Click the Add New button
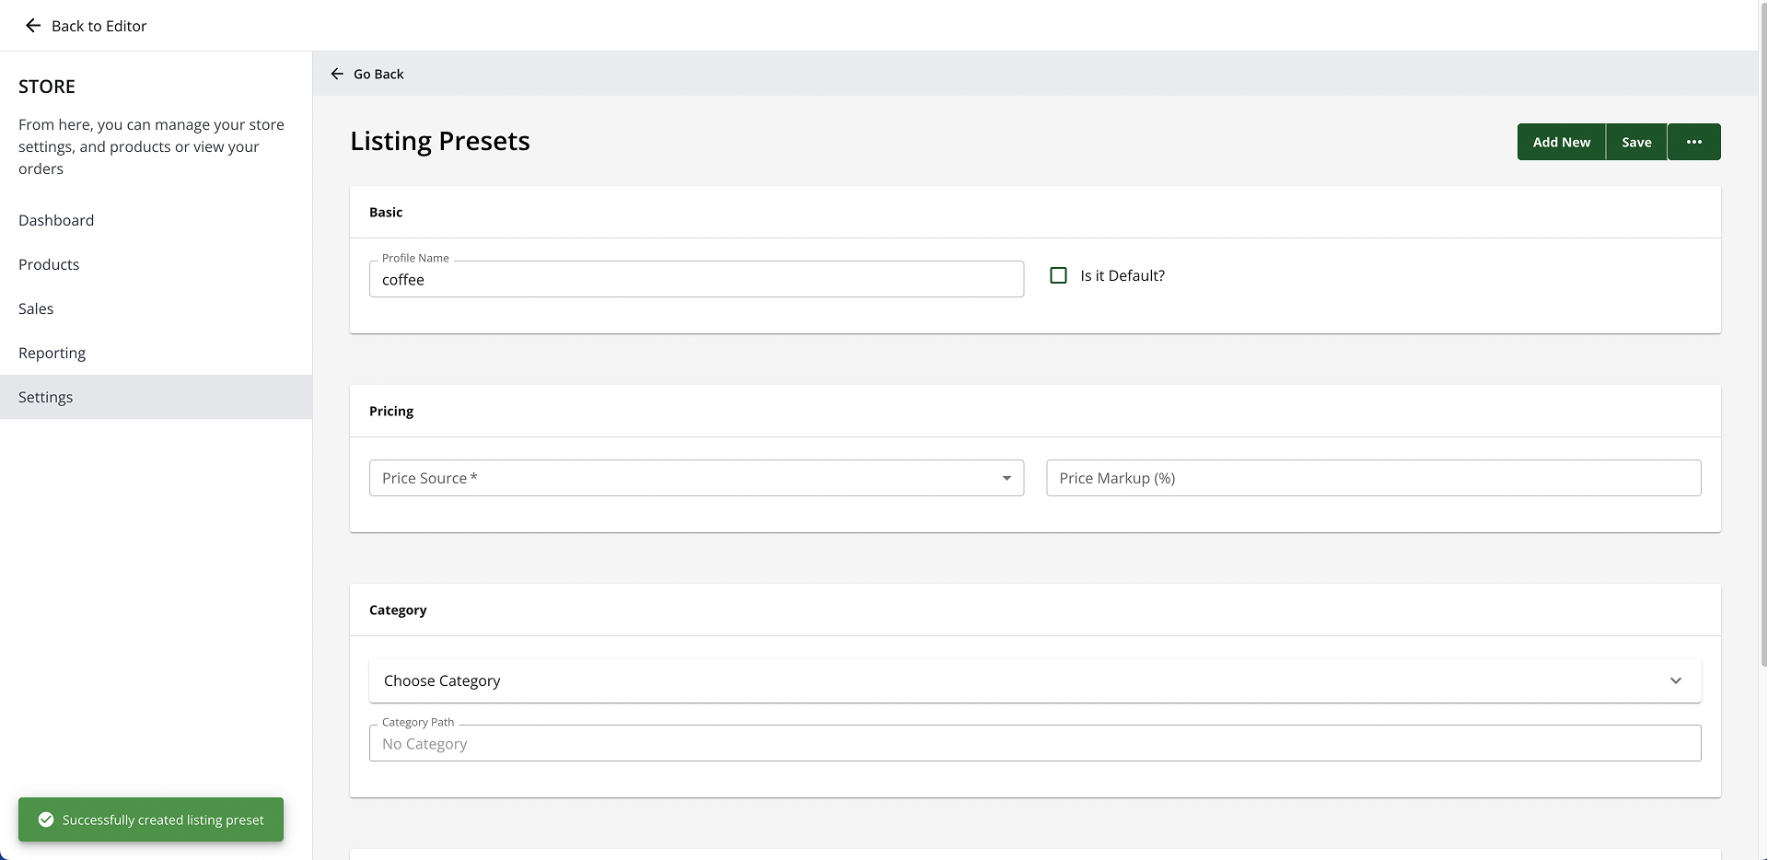1768x860 pixels. pyautogui.click(x=1561, y=142)
